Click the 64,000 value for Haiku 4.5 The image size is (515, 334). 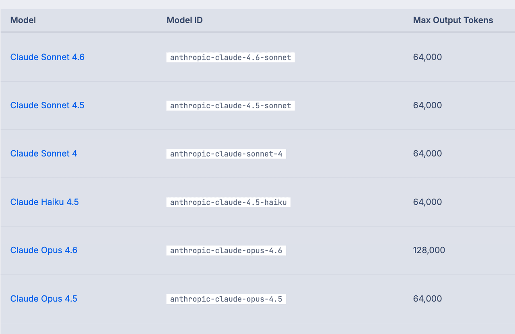[x=427, y=202]
